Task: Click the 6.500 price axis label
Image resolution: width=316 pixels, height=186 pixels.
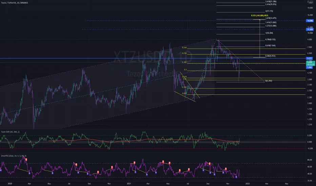Action: (x=309, y=53)
